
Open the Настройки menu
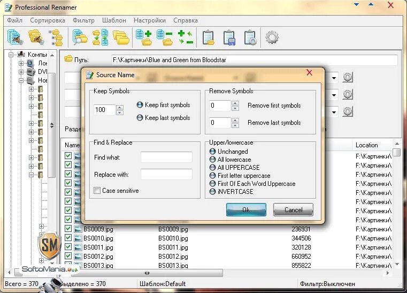point(150,20)
